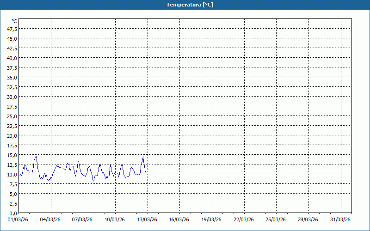Select the 28/03/26 date label
This screenshot has width=370, height=231.
tap(308, 219)
